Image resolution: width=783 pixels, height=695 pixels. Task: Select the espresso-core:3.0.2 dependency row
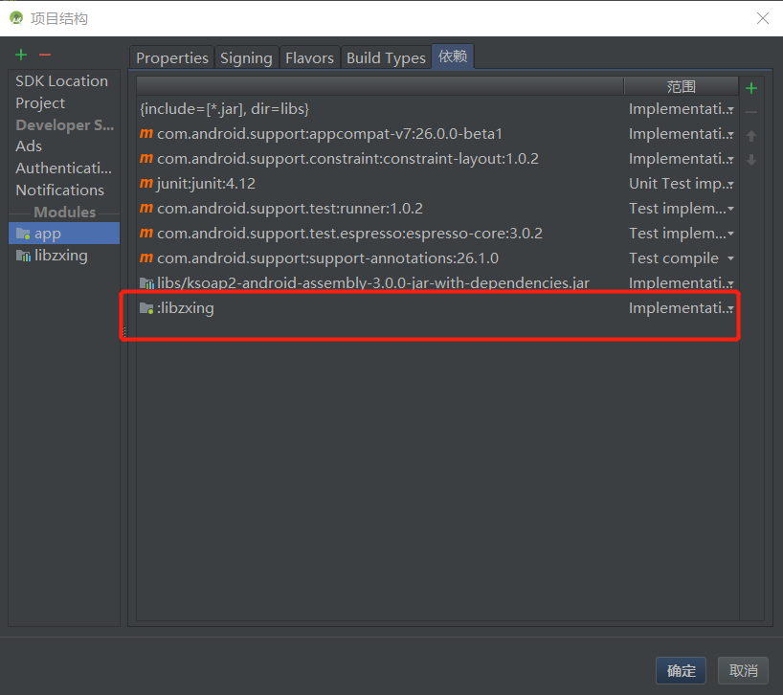click(437, 234)
